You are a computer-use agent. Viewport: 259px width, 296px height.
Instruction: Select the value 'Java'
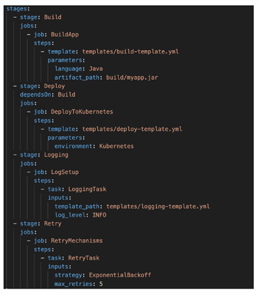click(96, 69)
